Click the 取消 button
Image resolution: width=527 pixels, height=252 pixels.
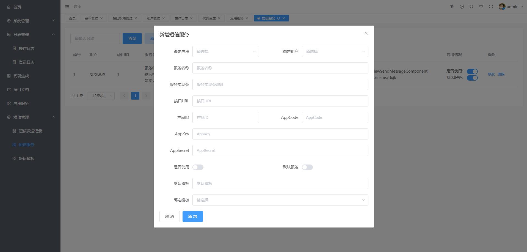[x=170, y=217]
